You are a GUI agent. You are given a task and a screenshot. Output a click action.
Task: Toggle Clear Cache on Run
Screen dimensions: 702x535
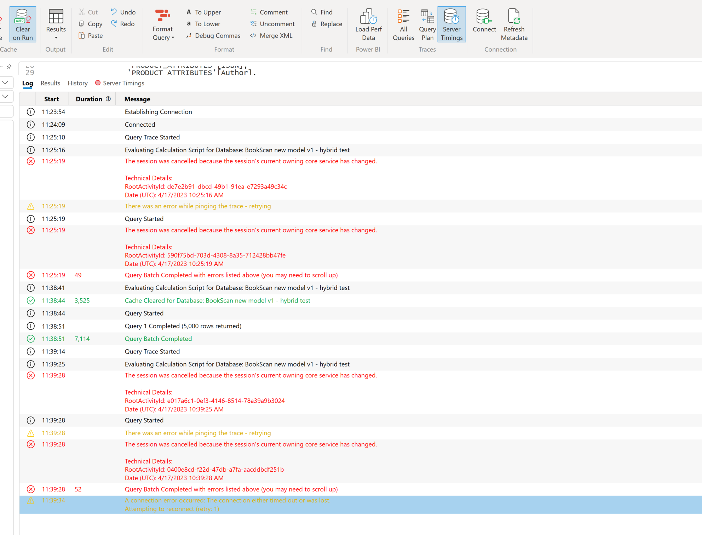23,24
